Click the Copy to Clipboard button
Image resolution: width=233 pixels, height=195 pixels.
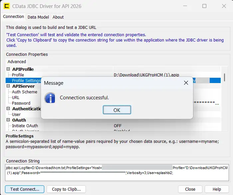(x=66, y=189)
